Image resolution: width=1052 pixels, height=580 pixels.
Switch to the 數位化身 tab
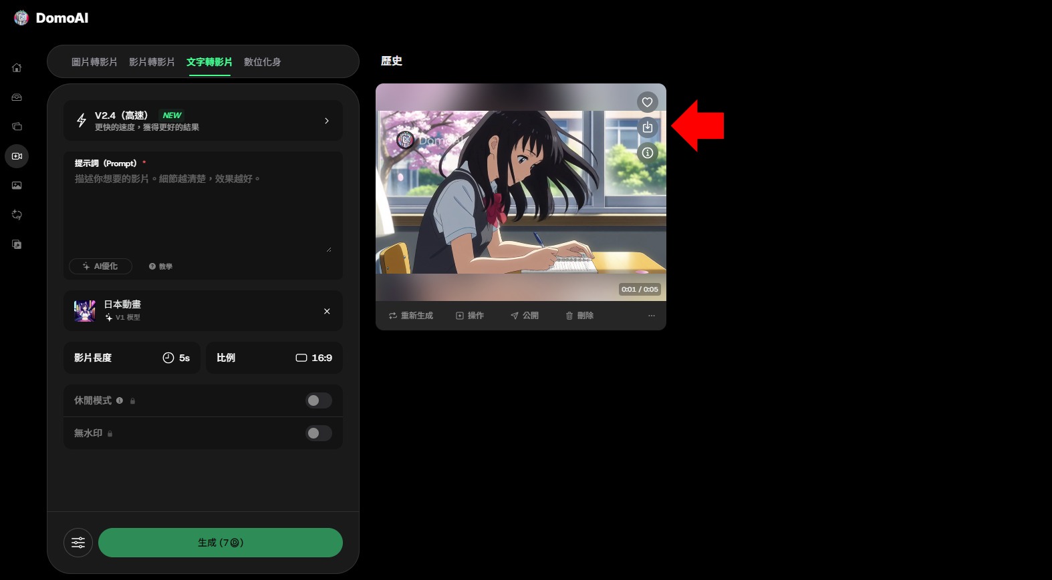262,62
